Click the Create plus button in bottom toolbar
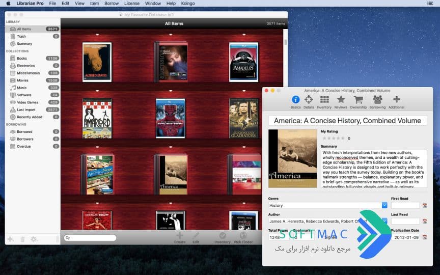 point(180,238)
